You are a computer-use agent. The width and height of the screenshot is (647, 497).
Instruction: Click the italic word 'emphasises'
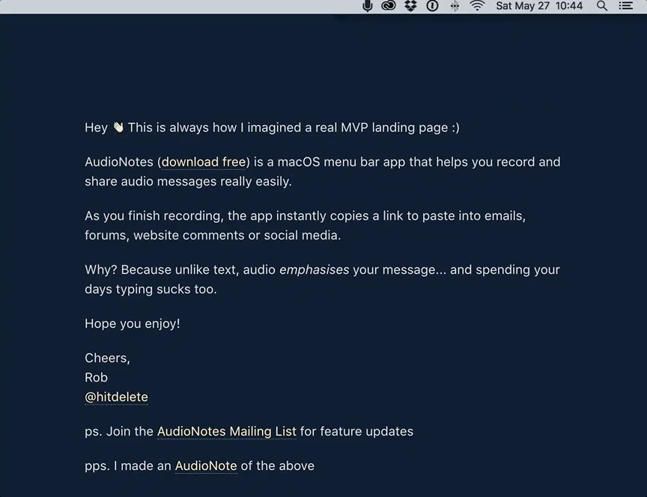click(314, 269)
